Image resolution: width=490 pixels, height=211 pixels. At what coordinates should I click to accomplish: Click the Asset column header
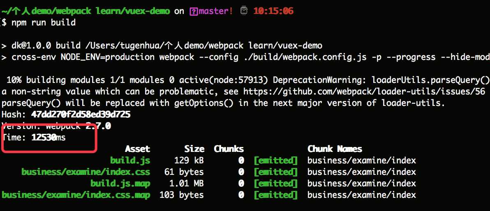coord(137,149)
